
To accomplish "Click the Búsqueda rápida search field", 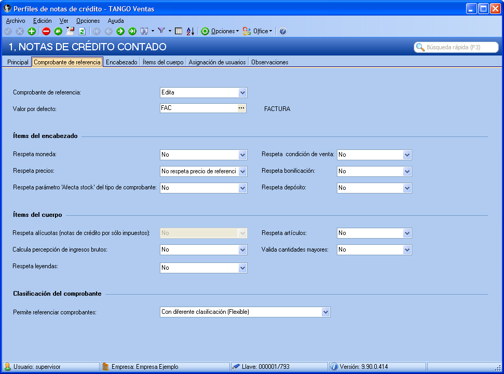I will click(456, 47).
